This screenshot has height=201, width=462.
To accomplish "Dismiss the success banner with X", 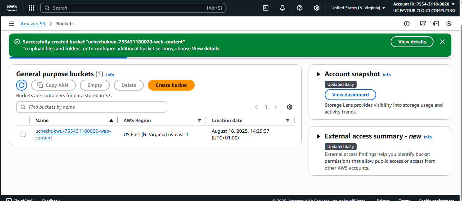I will 442,42.
